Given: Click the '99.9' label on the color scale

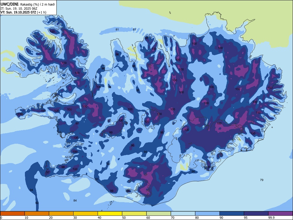Looking at the screenshot, I should pyautogui.click(x=271, y=218).
